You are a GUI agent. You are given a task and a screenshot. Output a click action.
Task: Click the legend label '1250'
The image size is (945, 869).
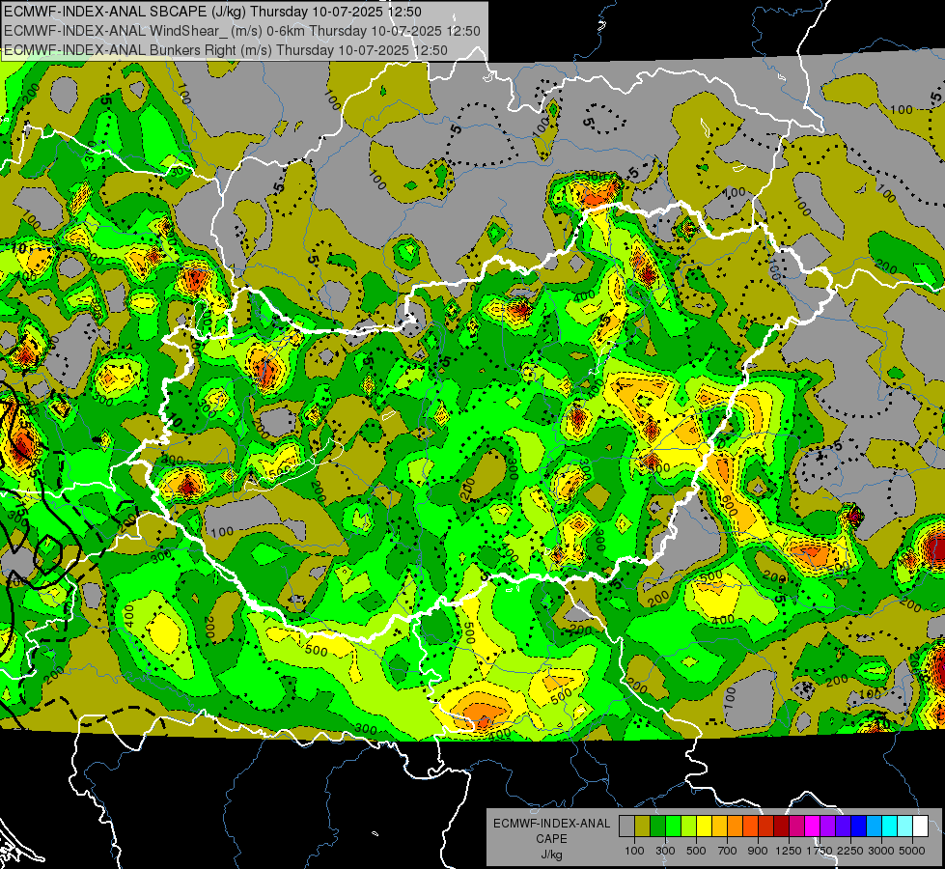click(x=789, y=851)
